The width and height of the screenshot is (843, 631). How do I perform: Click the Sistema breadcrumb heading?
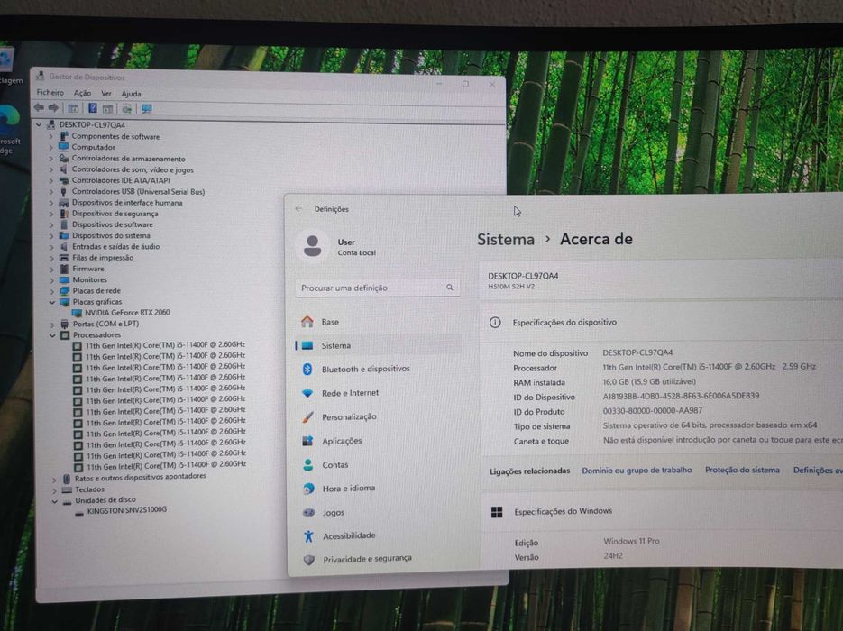(506, 239)
